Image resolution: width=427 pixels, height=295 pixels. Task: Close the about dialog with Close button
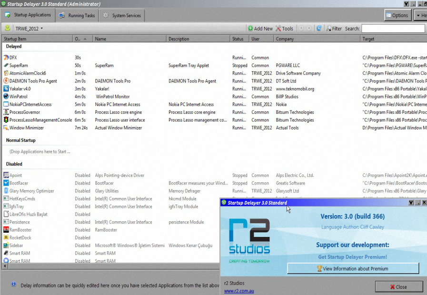pos(398,287)
